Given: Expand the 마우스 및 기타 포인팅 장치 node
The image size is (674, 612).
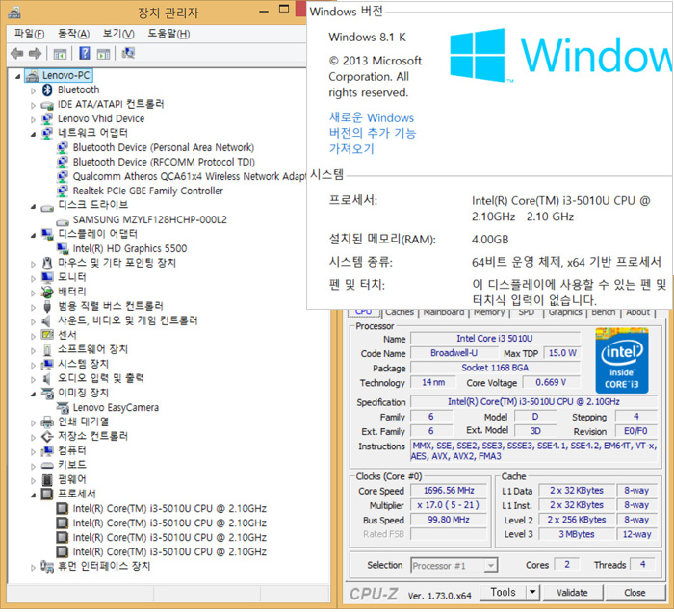Looking at the screenshot, I should [33, 264].
